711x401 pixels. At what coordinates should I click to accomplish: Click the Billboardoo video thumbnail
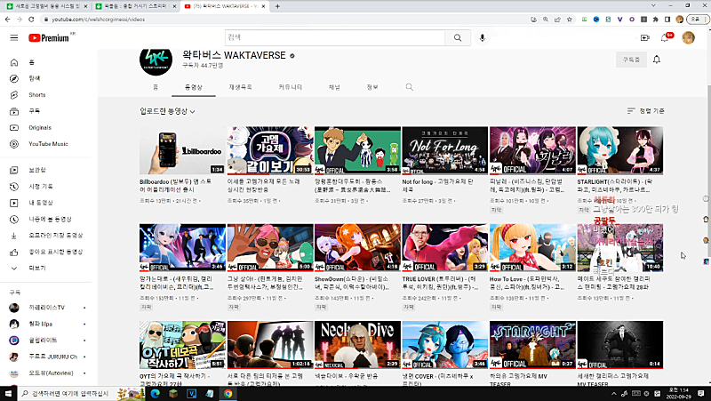(182, 149)
